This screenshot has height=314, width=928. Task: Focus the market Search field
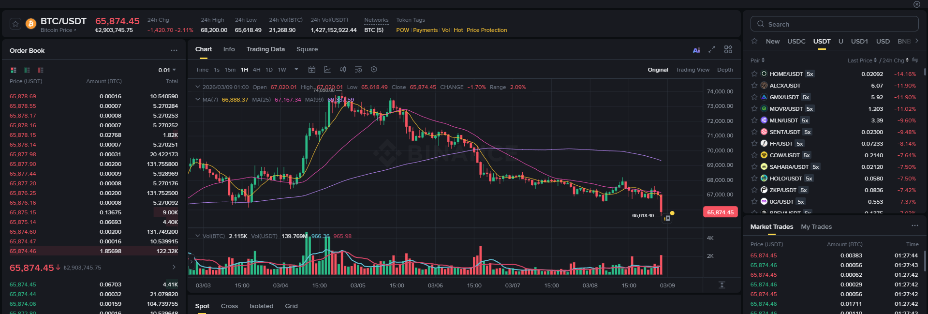click(834, 24)
